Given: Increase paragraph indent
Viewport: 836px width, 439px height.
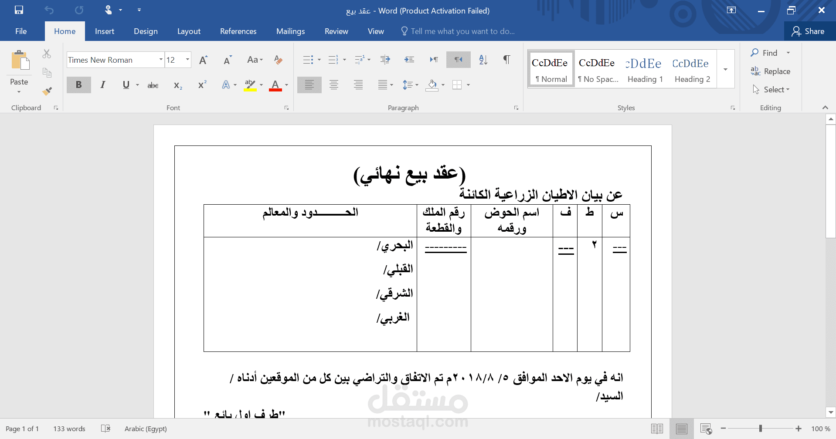Looking at the screenshot, I should pyautogui.click(x=409, y=60).
